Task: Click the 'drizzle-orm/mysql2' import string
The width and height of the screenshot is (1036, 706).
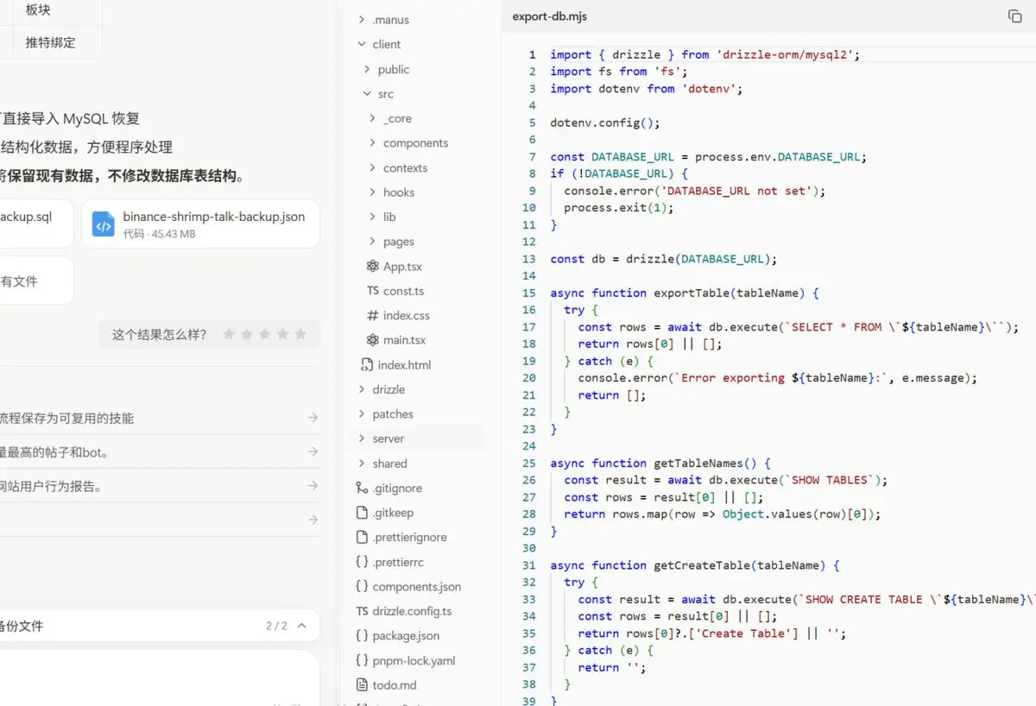Action: [785, 54]
